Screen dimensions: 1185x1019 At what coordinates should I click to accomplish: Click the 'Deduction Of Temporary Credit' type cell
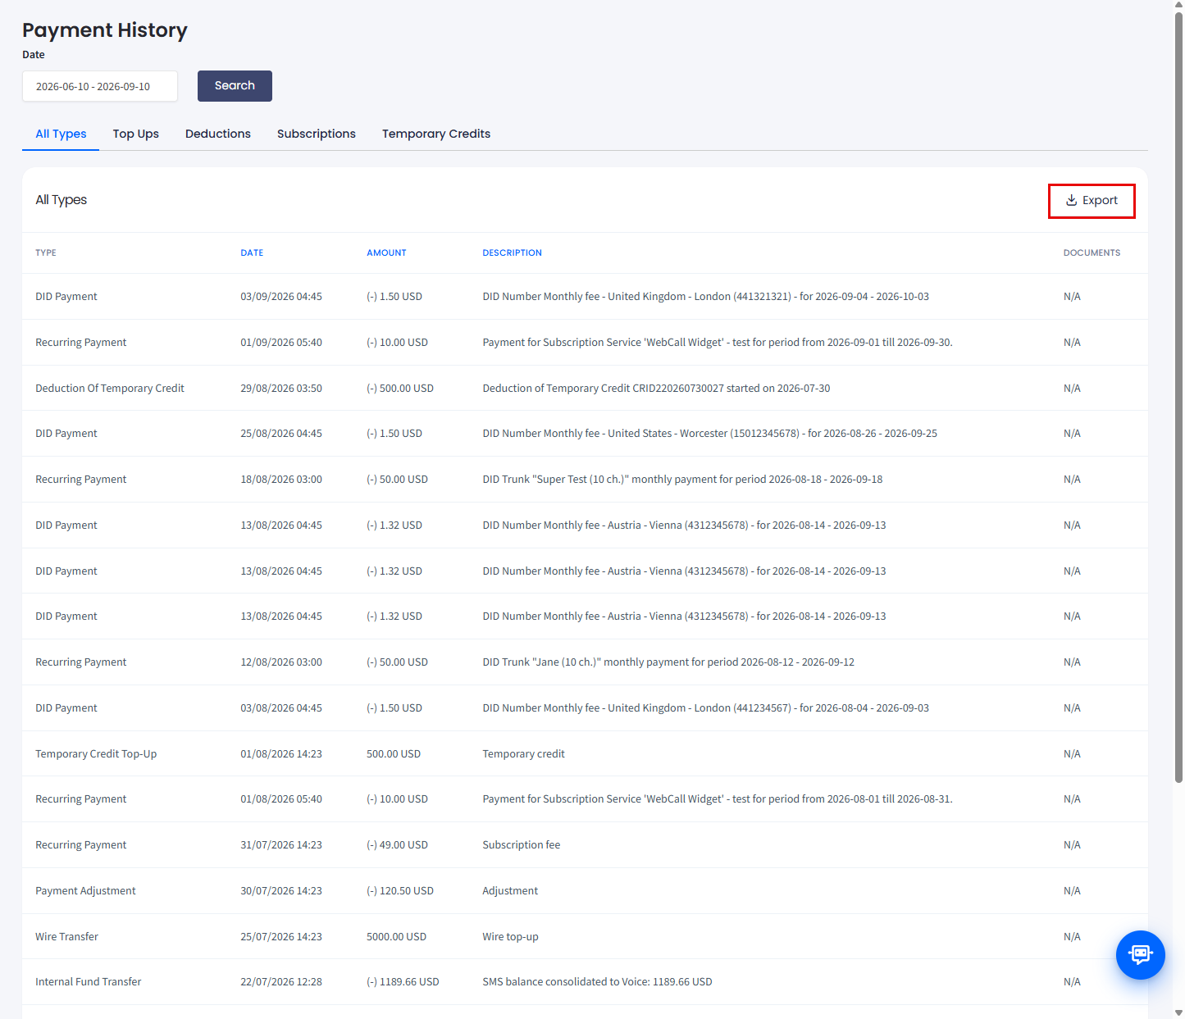[110, 389]
